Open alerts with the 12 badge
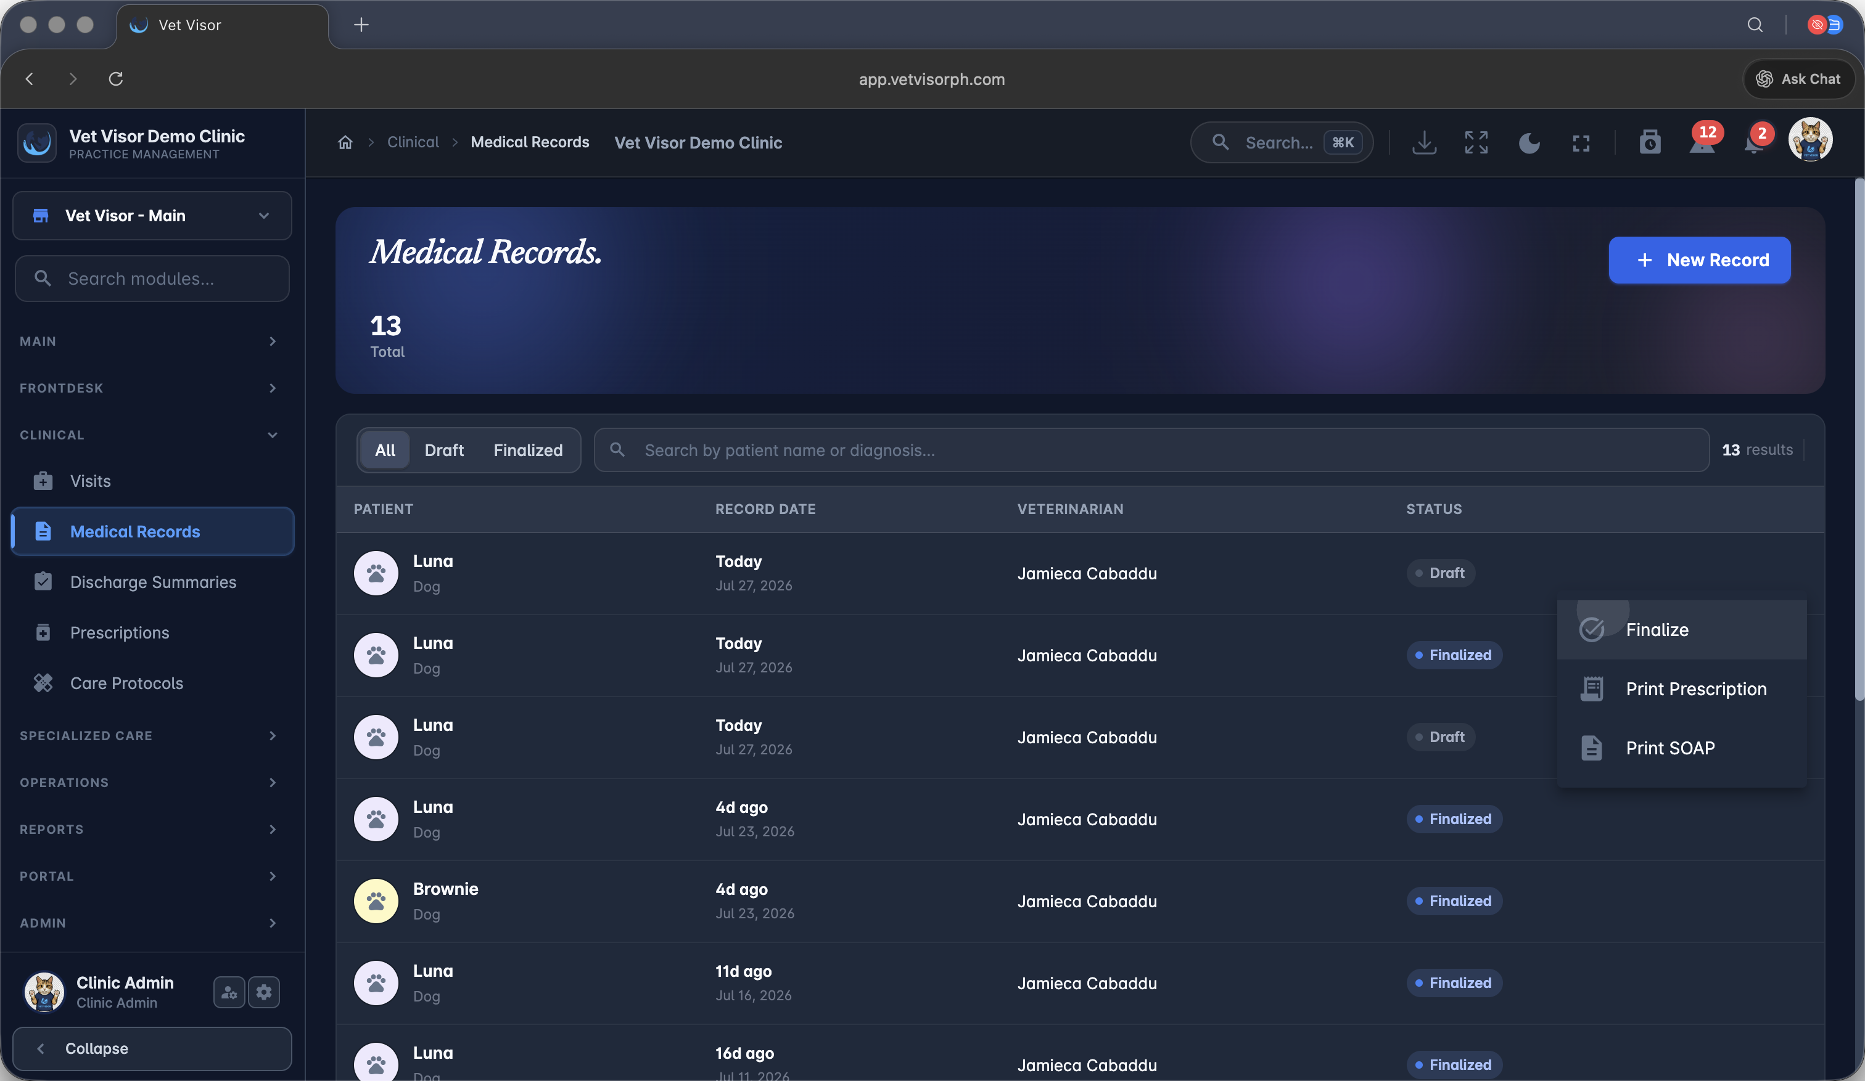The height and width of the screenshot is (1081, 1865). point(1703,141)
